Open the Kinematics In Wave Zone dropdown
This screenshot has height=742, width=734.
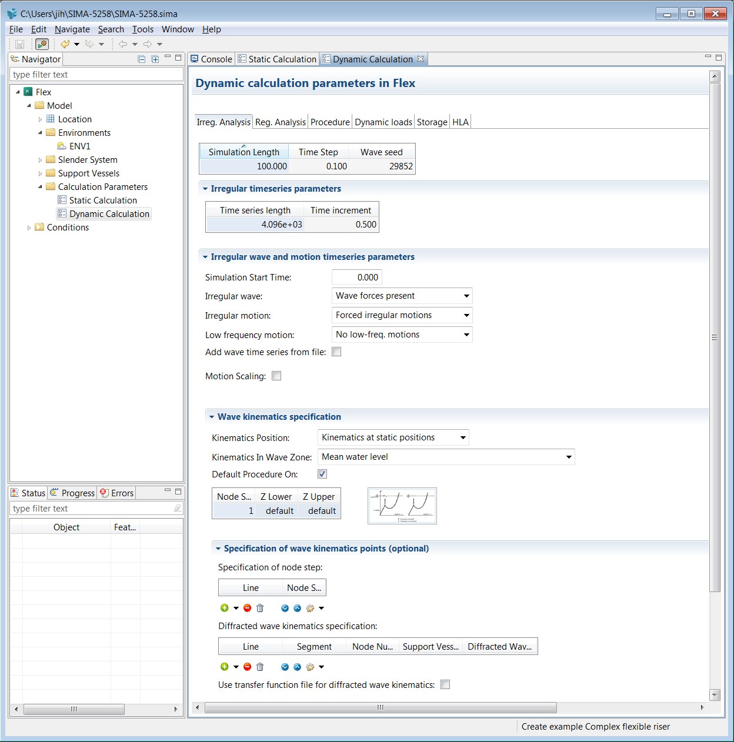tap(446, 457)
